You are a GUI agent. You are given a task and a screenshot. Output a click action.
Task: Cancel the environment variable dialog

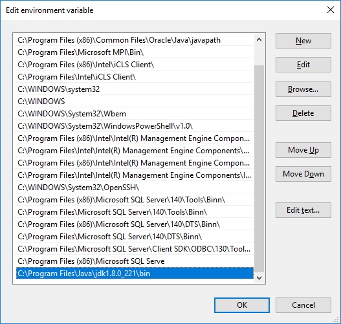click(303, 305)
